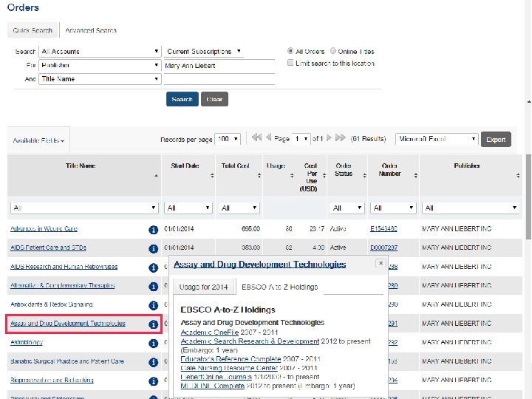The image size is (532, 399).
Task: Click the blue Search button
Action: tap(183, 99)
